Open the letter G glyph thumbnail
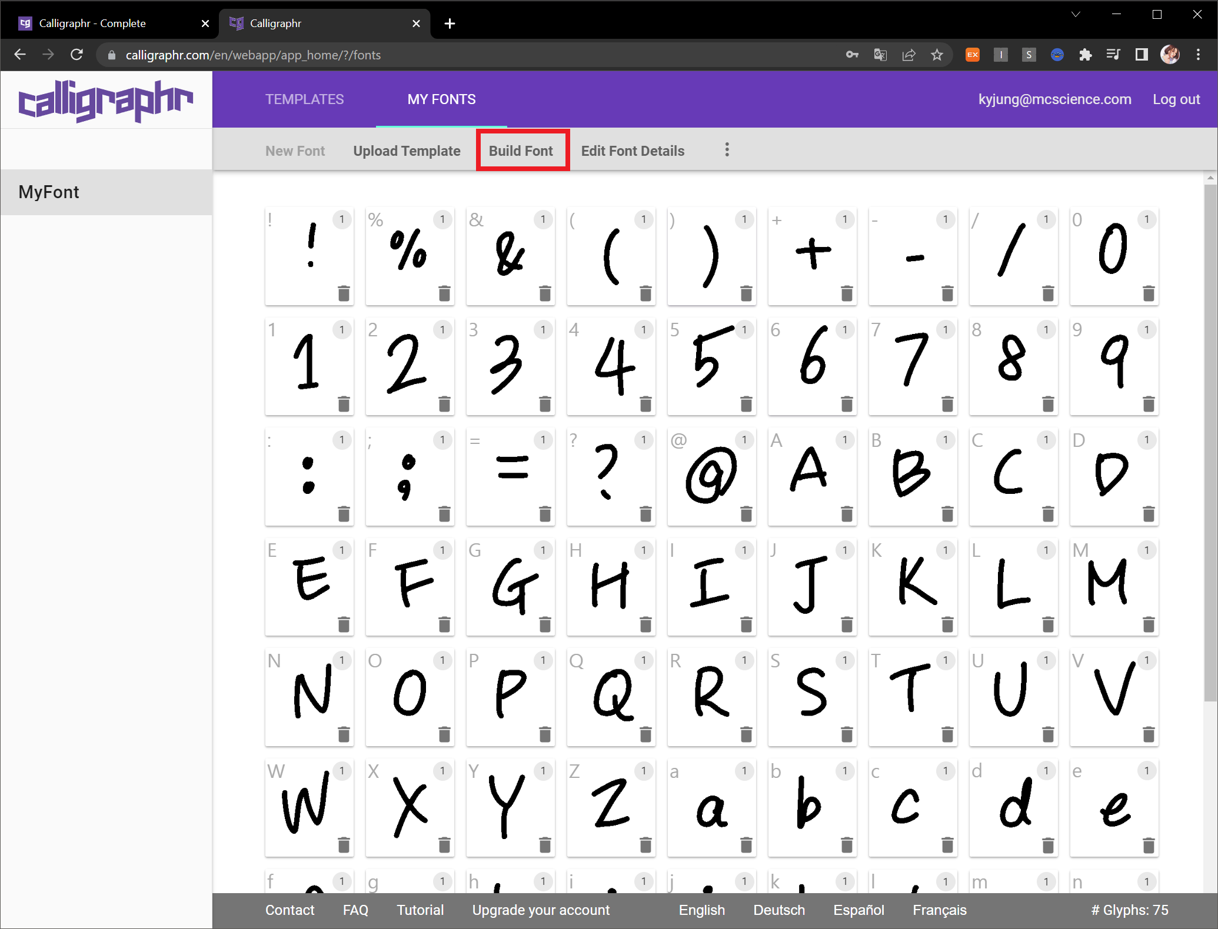This screenshot has height=929, width=1218. [x=510, y=585]
